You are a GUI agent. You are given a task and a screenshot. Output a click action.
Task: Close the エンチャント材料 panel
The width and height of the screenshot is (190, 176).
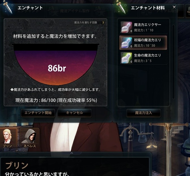tap(174, 7)
